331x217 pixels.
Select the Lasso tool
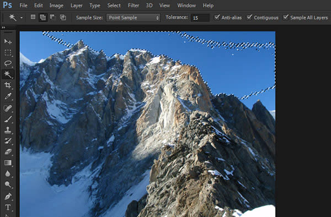tap(8, 63)
